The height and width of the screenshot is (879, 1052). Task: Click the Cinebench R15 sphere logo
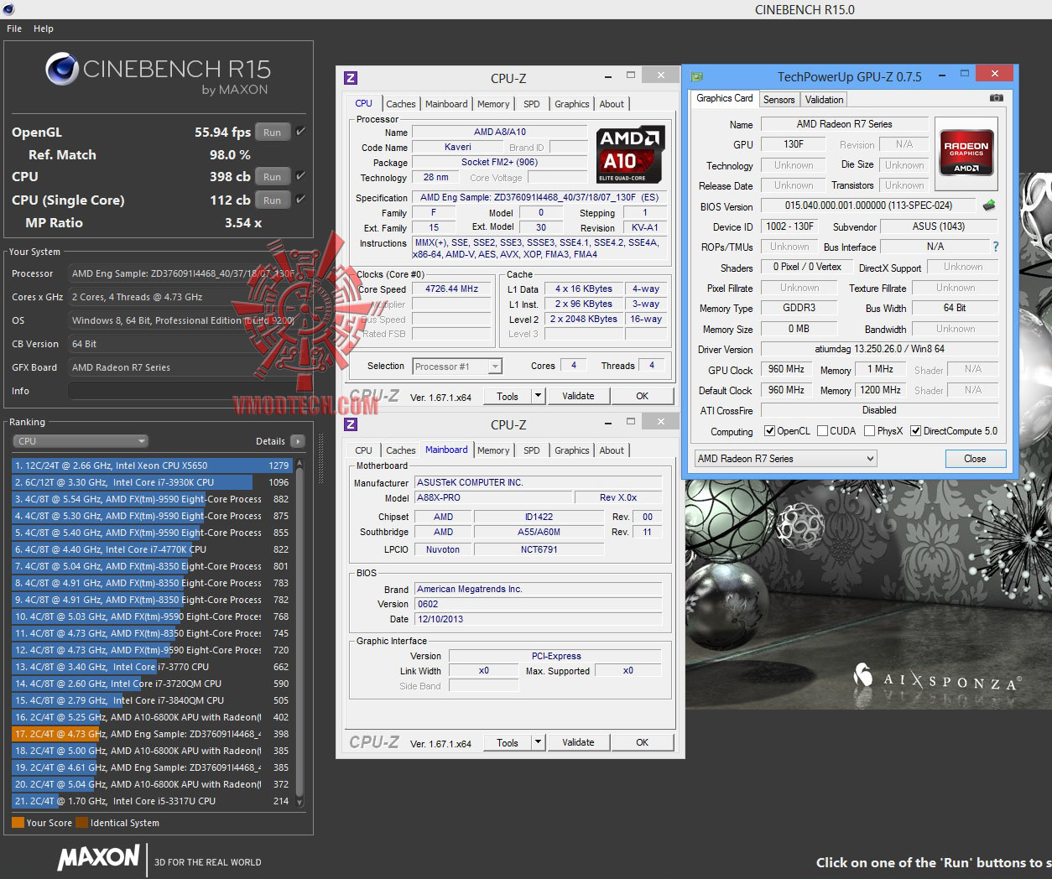[62, 70]
